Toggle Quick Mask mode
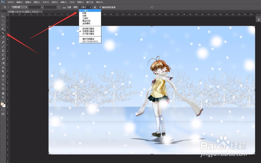 (x=3, y=110)
